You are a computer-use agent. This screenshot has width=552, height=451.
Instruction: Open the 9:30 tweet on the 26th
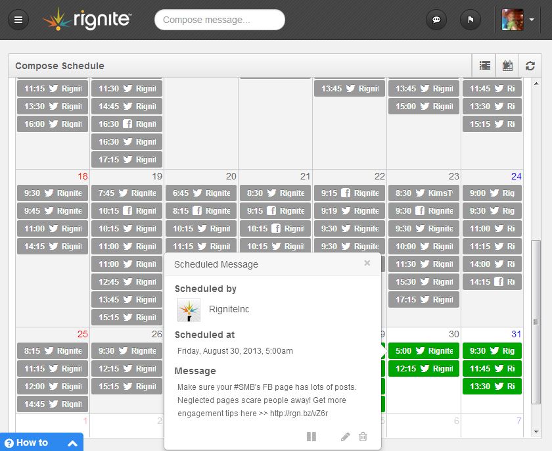(127, 350)
